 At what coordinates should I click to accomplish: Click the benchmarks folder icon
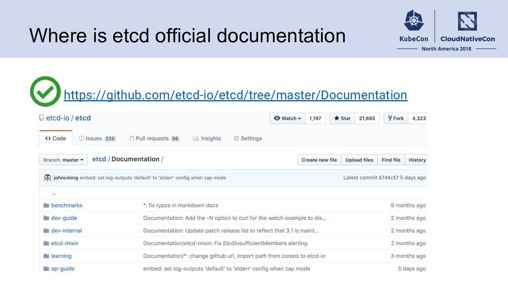click(x=46, y=205)
